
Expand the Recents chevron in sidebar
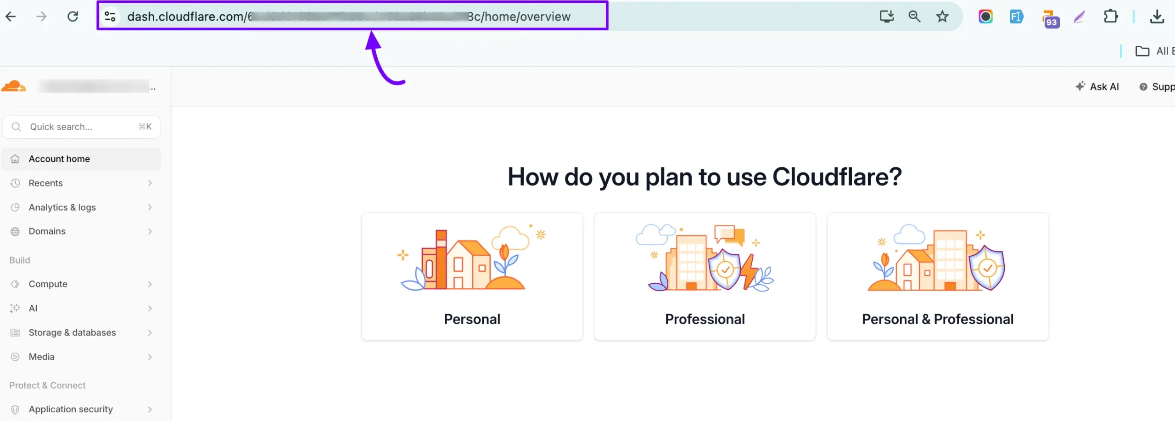click(150, 183)
